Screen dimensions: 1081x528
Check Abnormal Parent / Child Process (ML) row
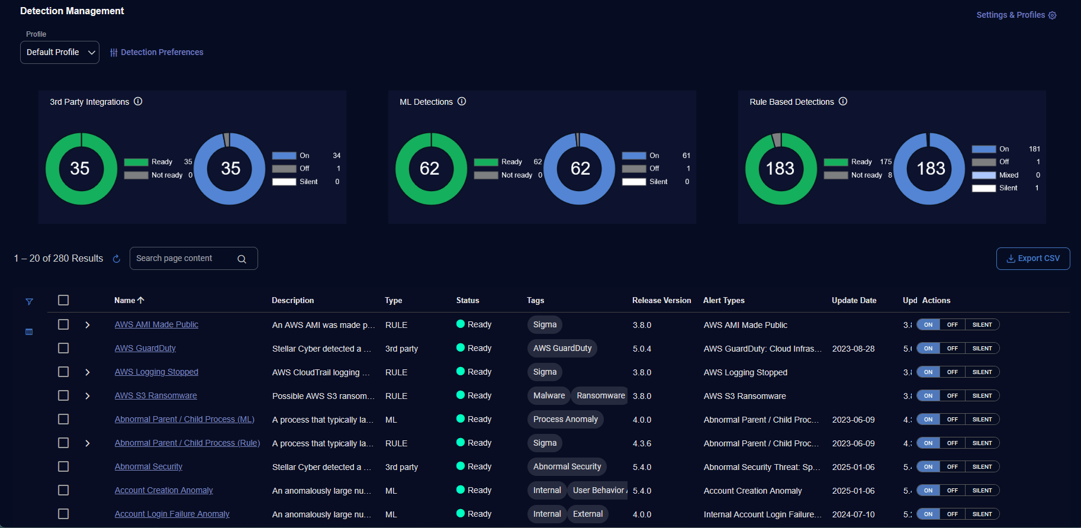click(63, 419)
